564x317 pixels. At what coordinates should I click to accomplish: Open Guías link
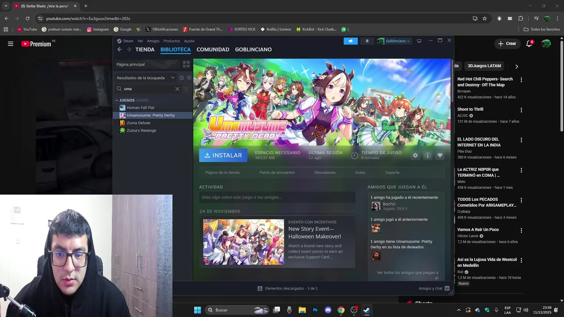pyautogui.click(x=360, y=173)
